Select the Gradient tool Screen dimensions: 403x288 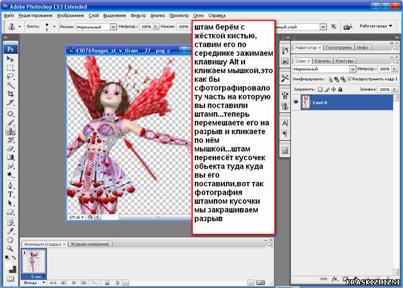click(10, 157)
